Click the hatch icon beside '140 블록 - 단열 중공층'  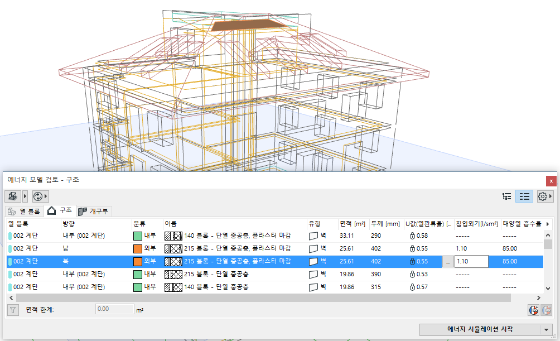point(173,287)
